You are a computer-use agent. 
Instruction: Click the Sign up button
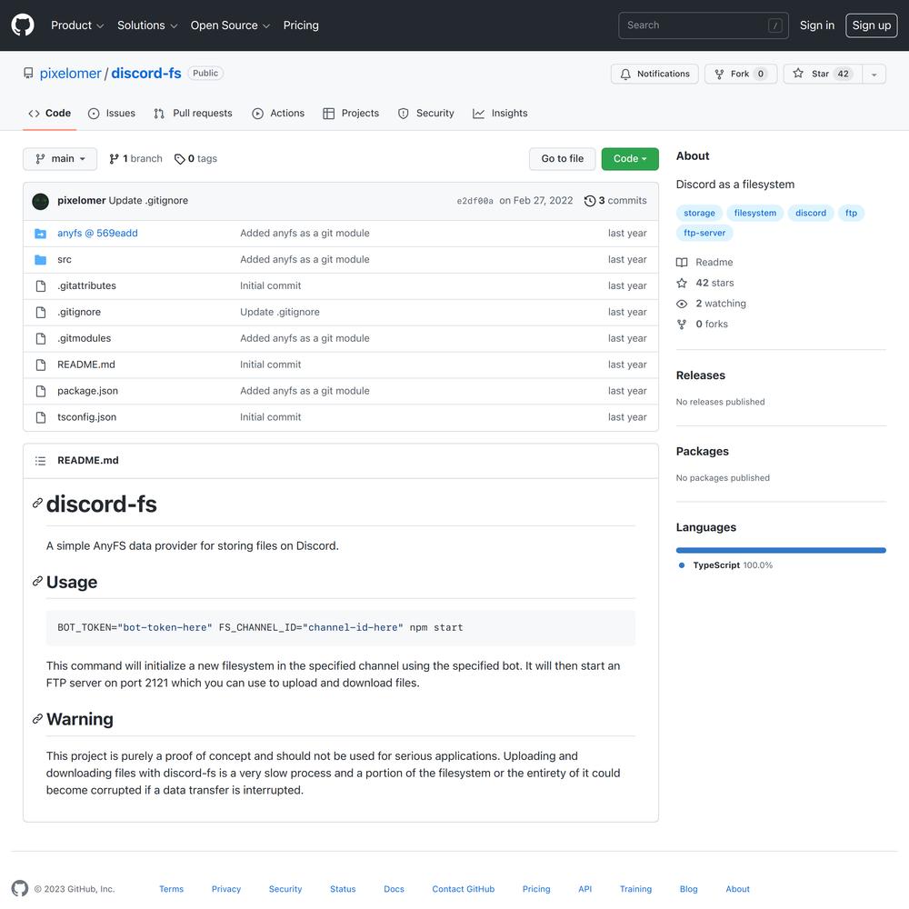872,25
